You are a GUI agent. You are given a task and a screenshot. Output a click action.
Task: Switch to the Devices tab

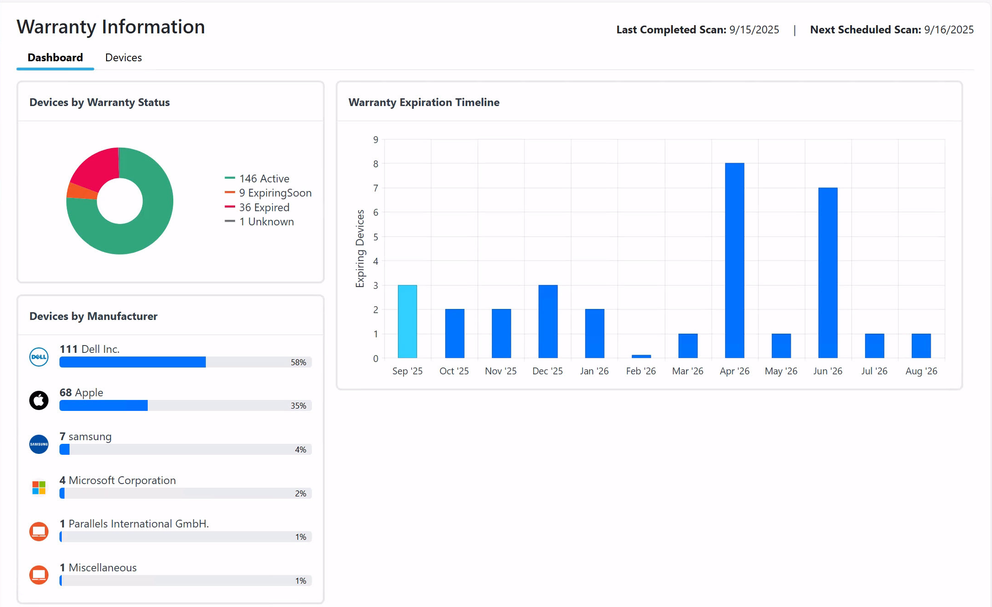[123, 58]
